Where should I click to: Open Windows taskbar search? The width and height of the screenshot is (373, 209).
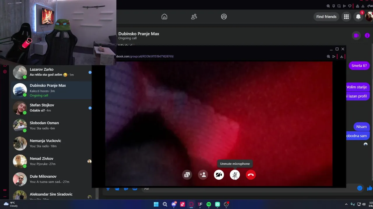click(x=165, y=204)
